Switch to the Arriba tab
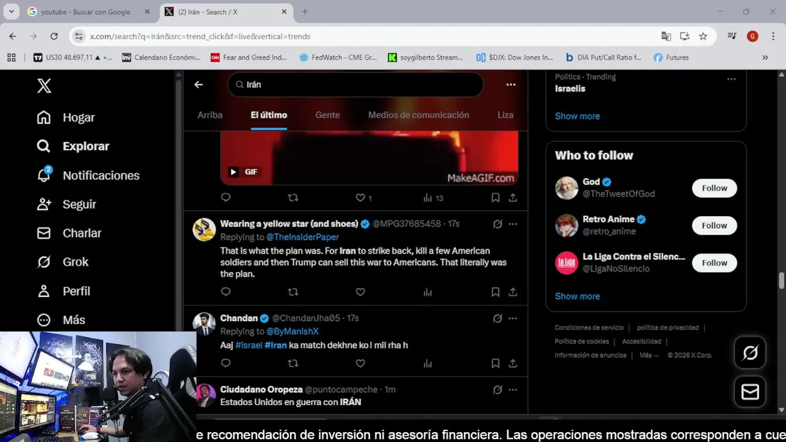Screen dimensions: 786x442 tap(210, 115)
